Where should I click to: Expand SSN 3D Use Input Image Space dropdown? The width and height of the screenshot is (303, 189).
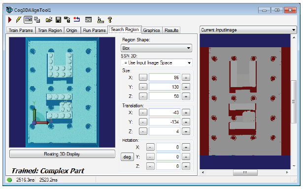pyautogui.click(x=157, y=63)
